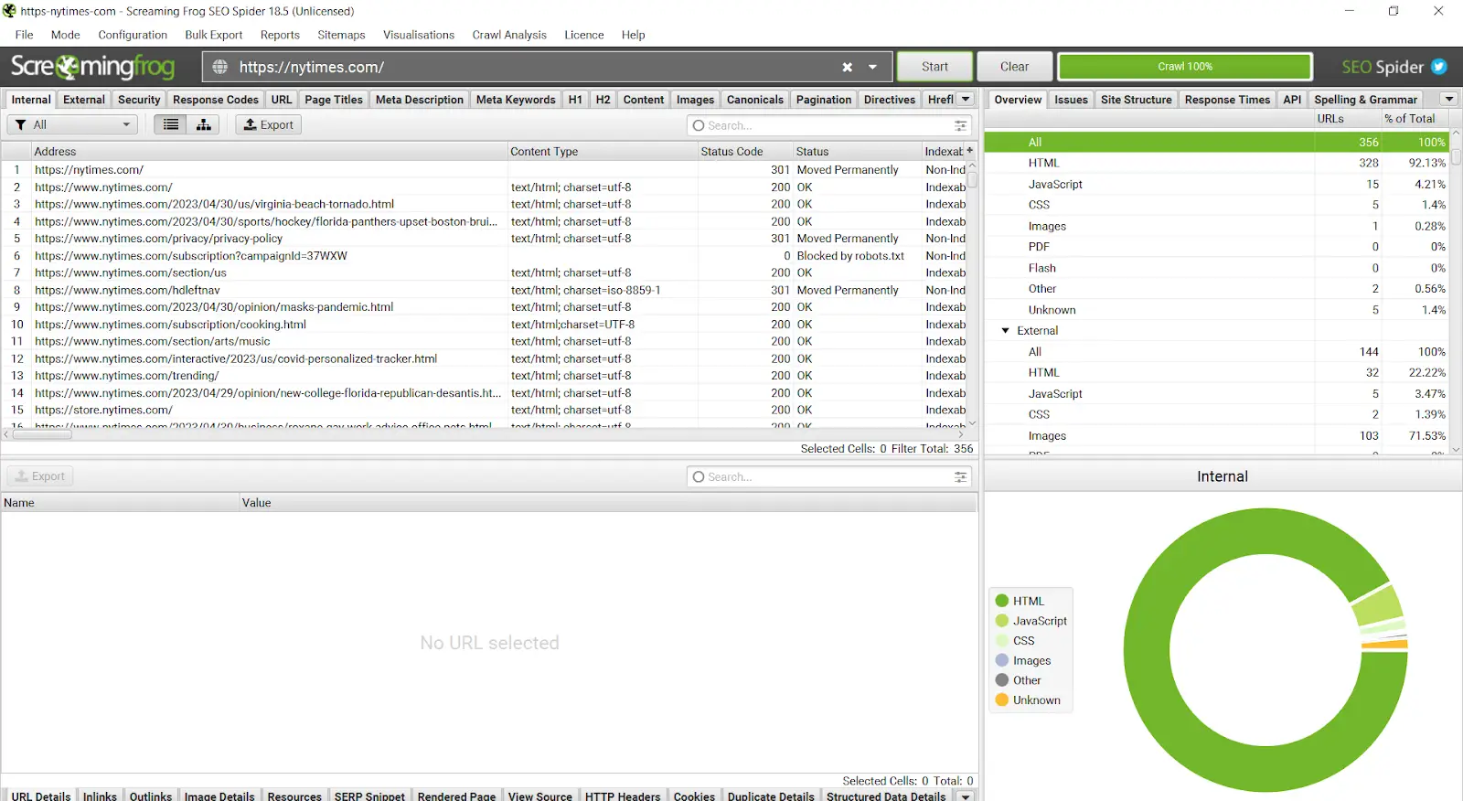Click in the lower Search field

[828, 476]
